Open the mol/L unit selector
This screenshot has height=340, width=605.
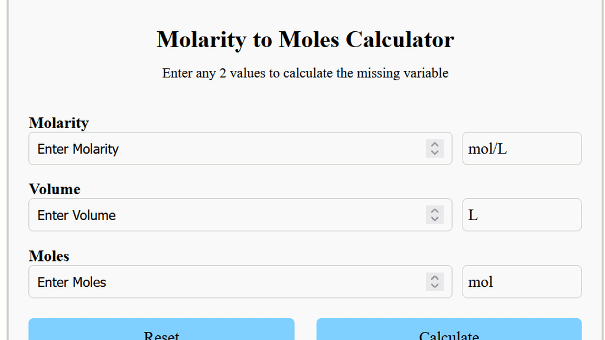[522, 149]
